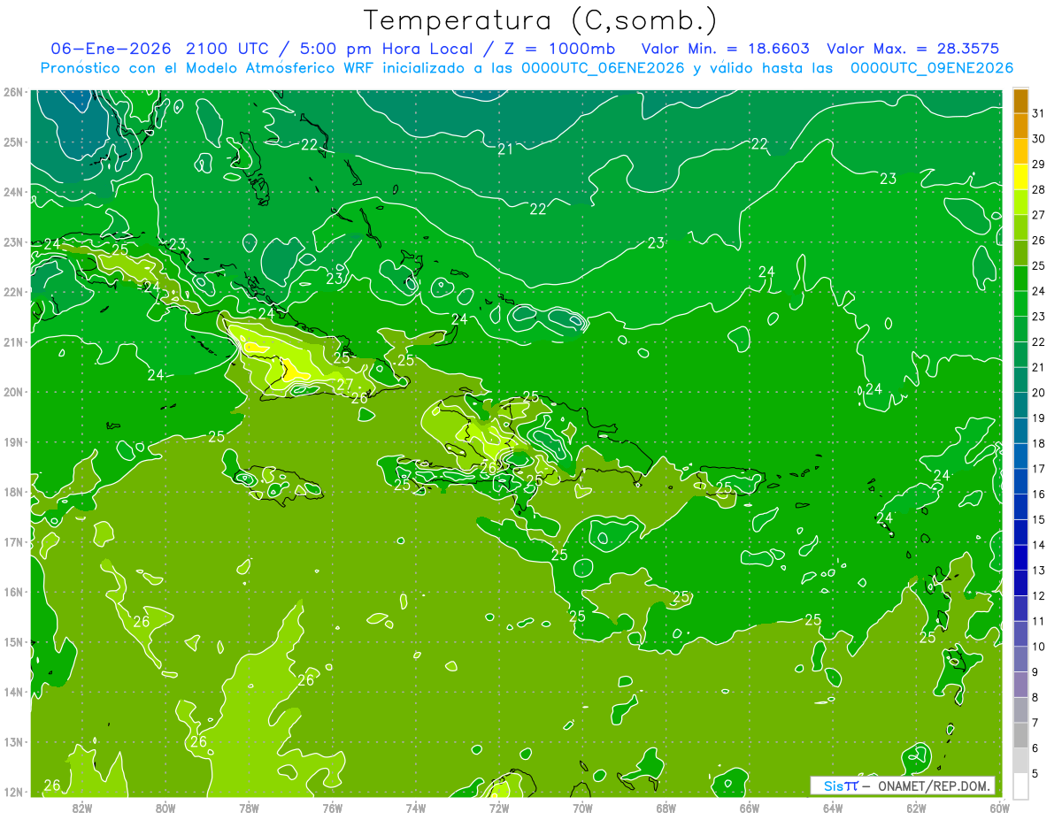Pick the blue swatch between 16 and 17
This screenshot has height=820, width=1062.
pyautogui.click(x=1020, y=481)
